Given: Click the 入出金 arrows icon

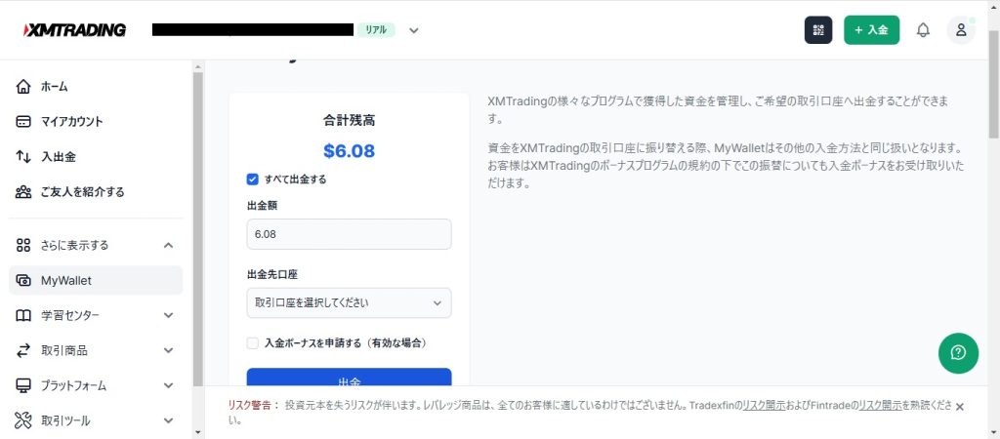Looking at the screenshot, I should 24,157.
